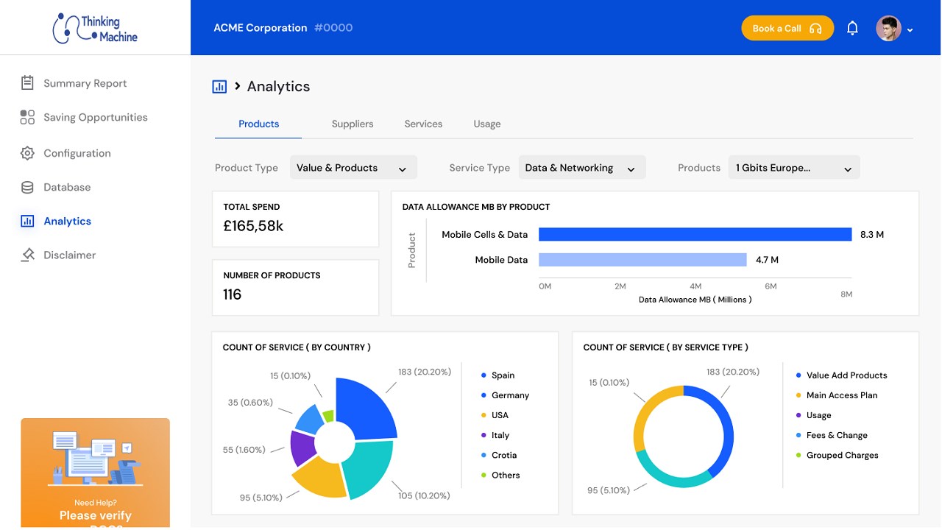This screenshot has width=942, height=530.
Task: Expand the user profile menu chevron
Action: click(x=910, y=30)
